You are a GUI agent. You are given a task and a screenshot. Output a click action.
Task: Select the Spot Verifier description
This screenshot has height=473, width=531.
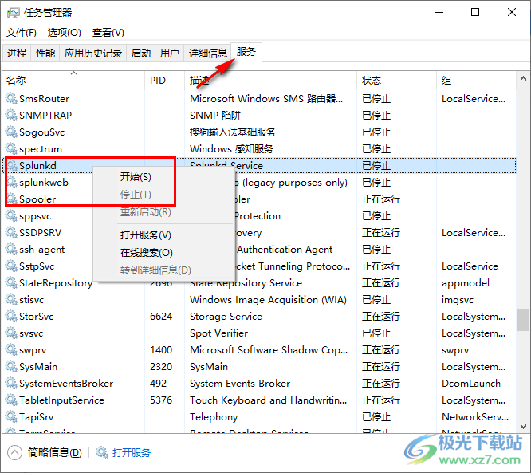pos(218,333)
